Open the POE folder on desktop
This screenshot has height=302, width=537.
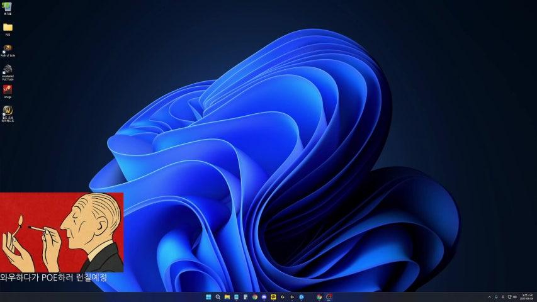pos(8,29)
